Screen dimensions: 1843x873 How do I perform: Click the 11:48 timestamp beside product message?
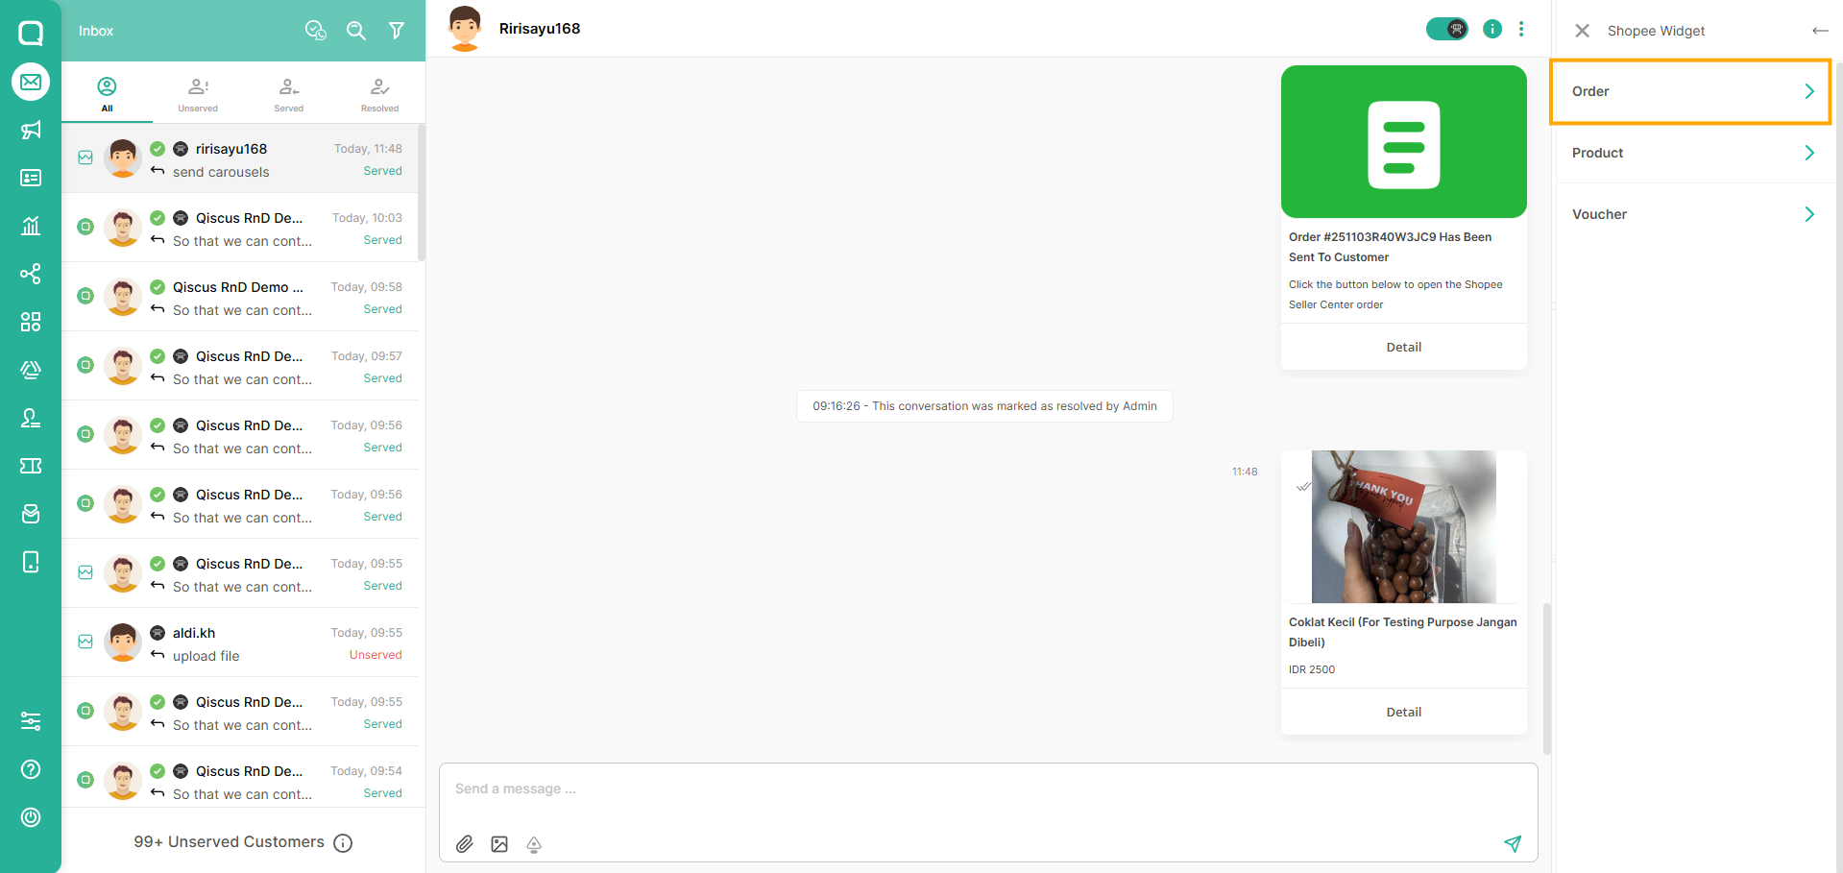click(1245, 472)
